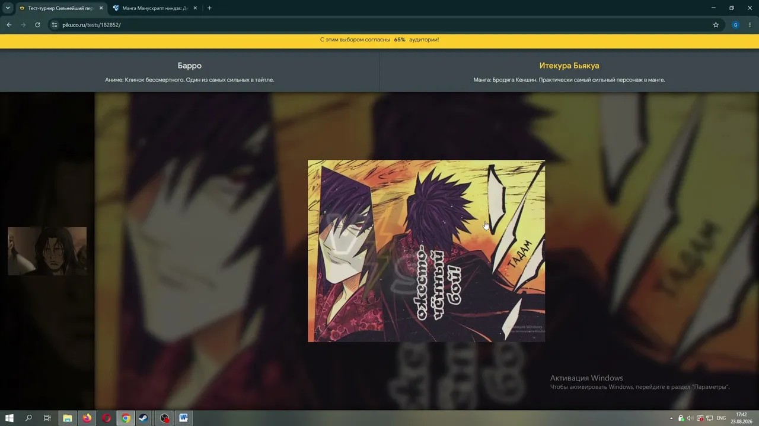
Task: Go forward one page in browser
Action: (23, 25)
